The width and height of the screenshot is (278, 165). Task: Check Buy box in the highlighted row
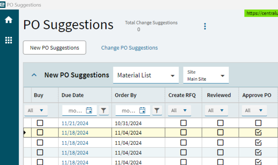[40, 132]
